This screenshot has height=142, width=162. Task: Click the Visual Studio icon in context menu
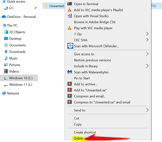tap(70, 16)
